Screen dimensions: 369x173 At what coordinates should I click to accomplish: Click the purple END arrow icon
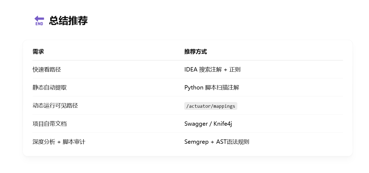(39, 20)
